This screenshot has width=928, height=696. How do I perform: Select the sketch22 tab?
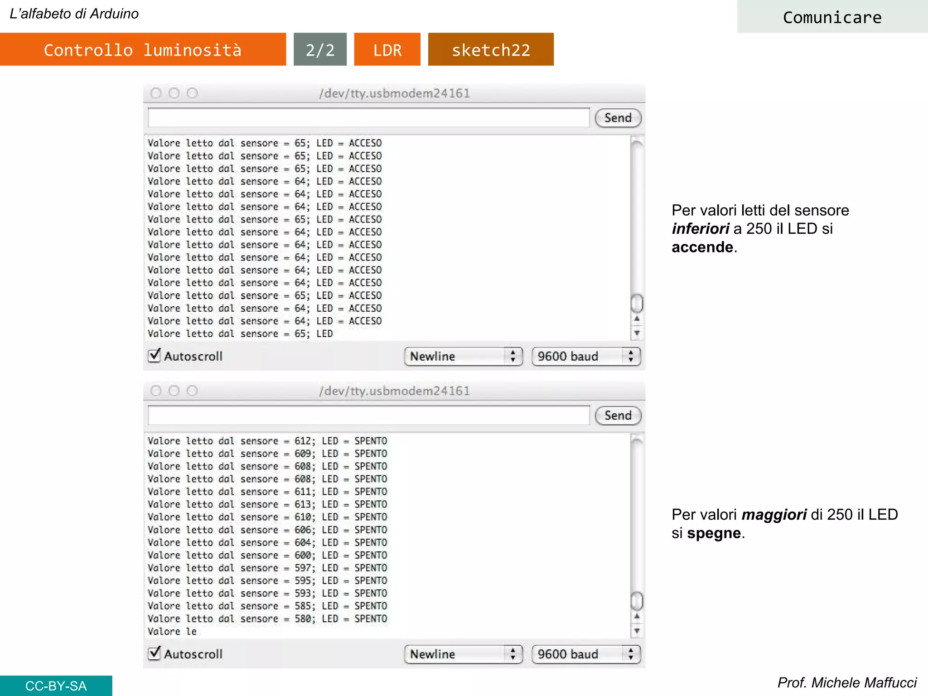(x=491, y=49)
